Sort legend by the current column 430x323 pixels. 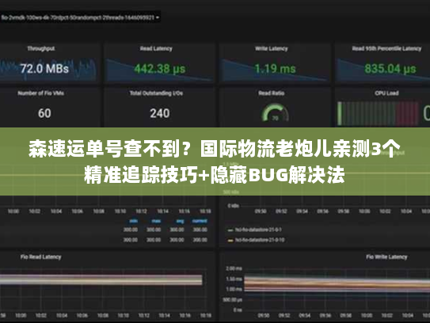coord(200,221)
